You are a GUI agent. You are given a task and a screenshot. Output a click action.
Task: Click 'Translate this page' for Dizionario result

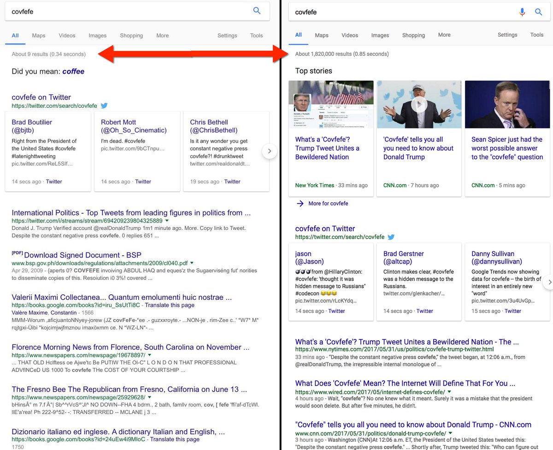(175, 439)
